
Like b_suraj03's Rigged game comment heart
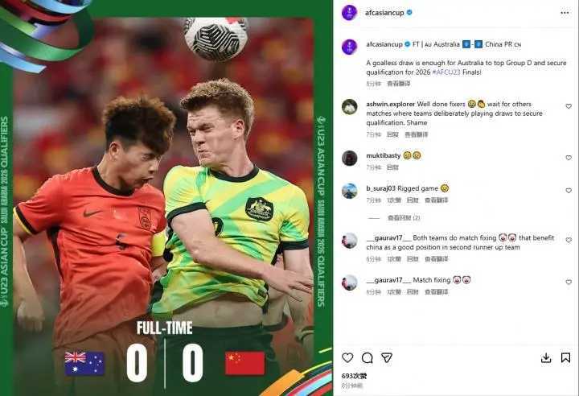[569, 191]
